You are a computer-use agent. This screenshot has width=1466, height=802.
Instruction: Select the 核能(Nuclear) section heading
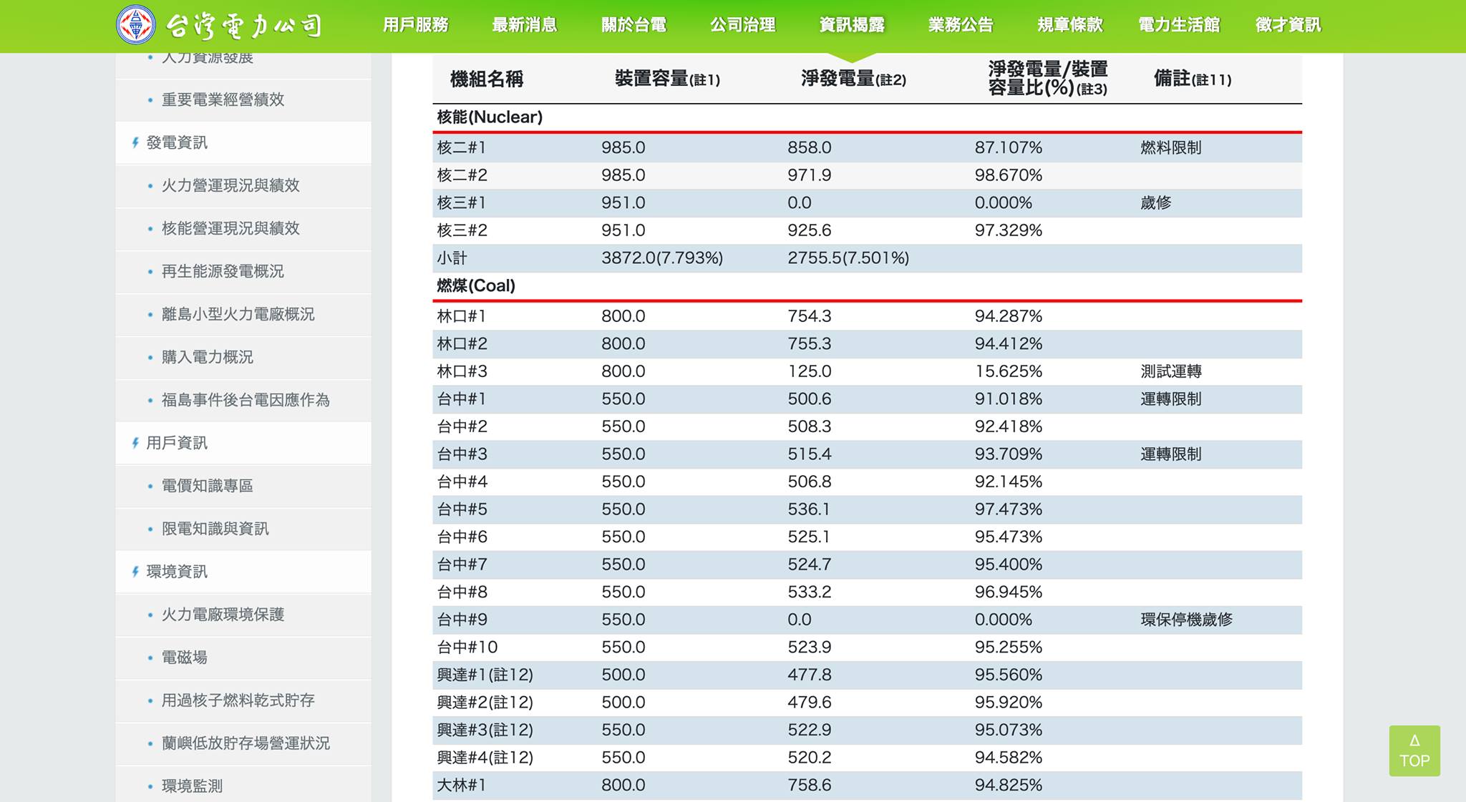pyautogui.click(x=490, y=117)
